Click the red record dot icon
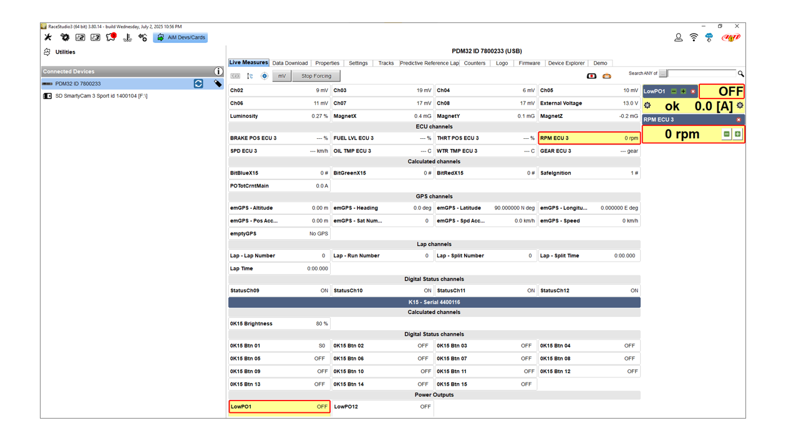This screenshot has width=786, height=441. pyautogui.click(x=591, y=76)
